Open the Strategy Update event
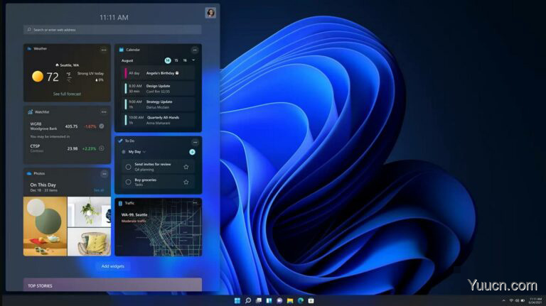This screenshot has height=306, width=546. pos(159,104)
